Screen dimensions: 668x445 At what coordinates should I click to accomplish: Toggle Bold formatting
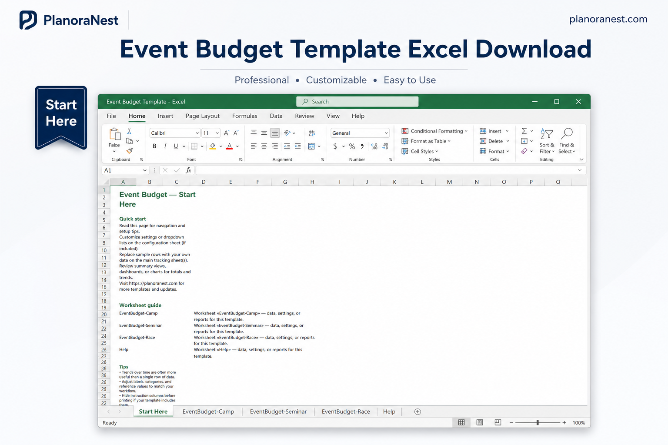point(154,146)
